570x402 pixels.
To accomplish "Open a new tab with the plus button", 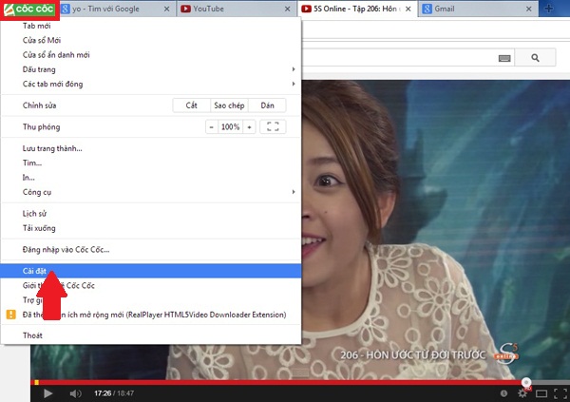I will 549,10.
